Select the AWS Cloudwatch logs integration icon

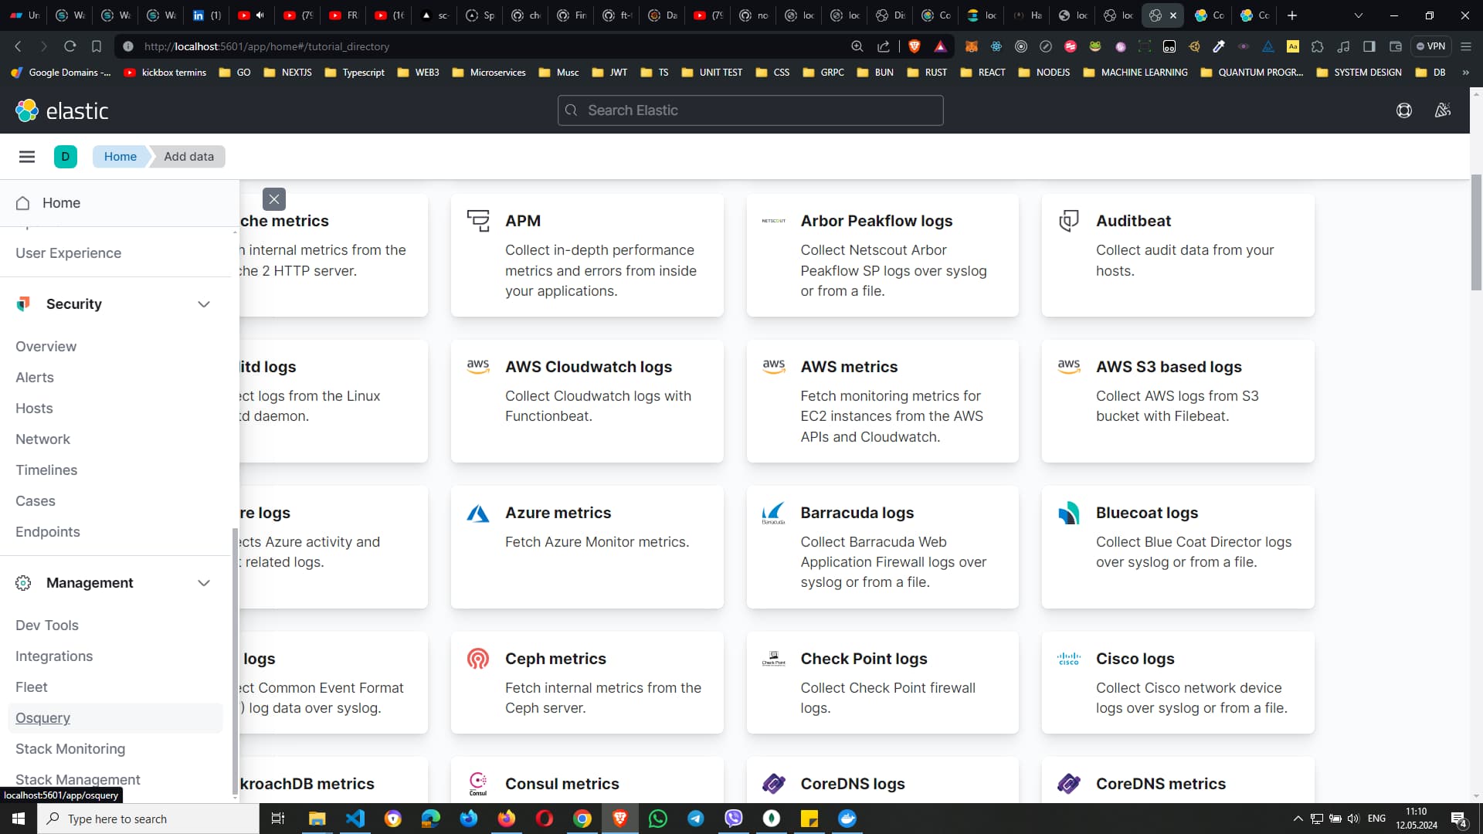478,366
